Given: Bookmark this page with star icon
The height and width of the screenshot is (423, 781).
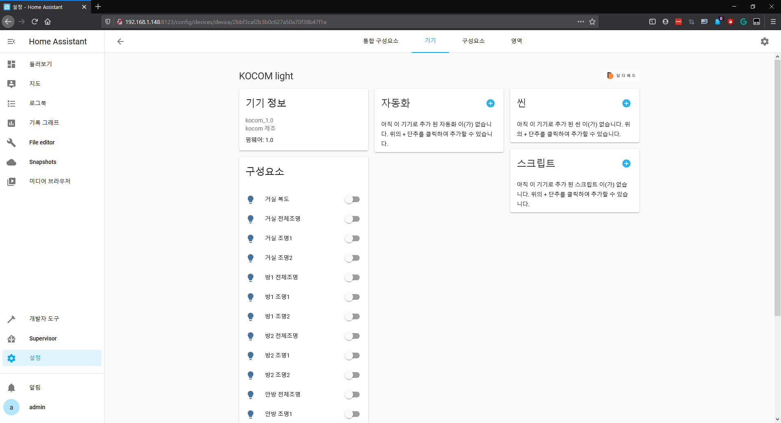Looking at the screenshot, I should (592, 22).
